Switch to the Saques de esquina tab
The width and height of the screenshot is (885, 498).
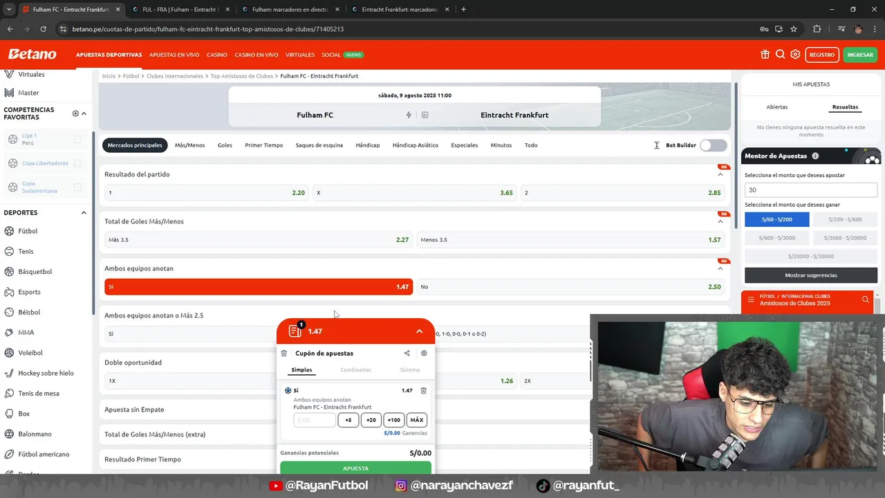pyautogui.click(x=319, y=145)
